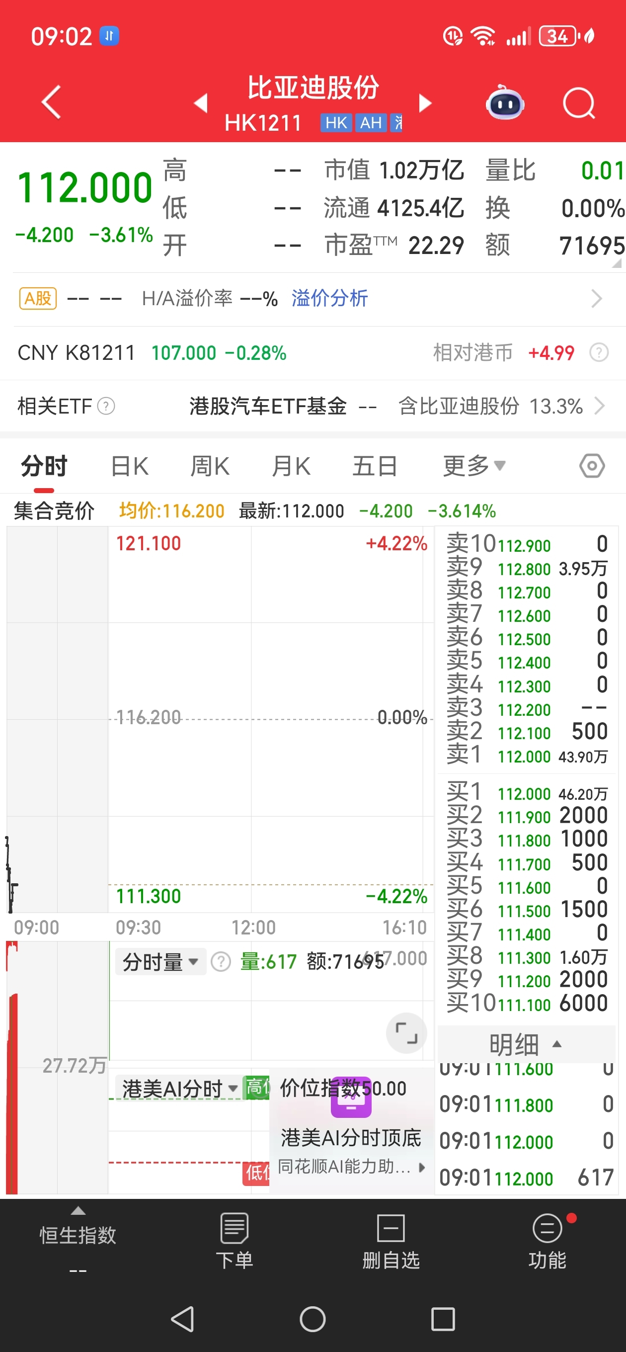Tap the price chart area
This screenshot has height=1352, width=626.
(221, 719)
